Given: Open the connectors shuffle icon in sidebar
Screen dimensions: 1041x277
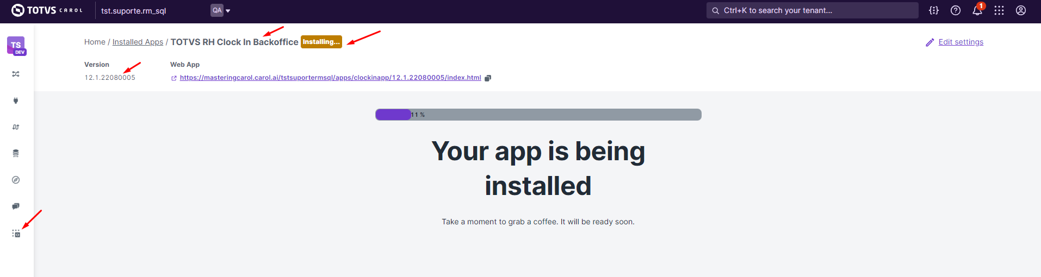Looking at the screenshot, I should [x=16, y=74].
